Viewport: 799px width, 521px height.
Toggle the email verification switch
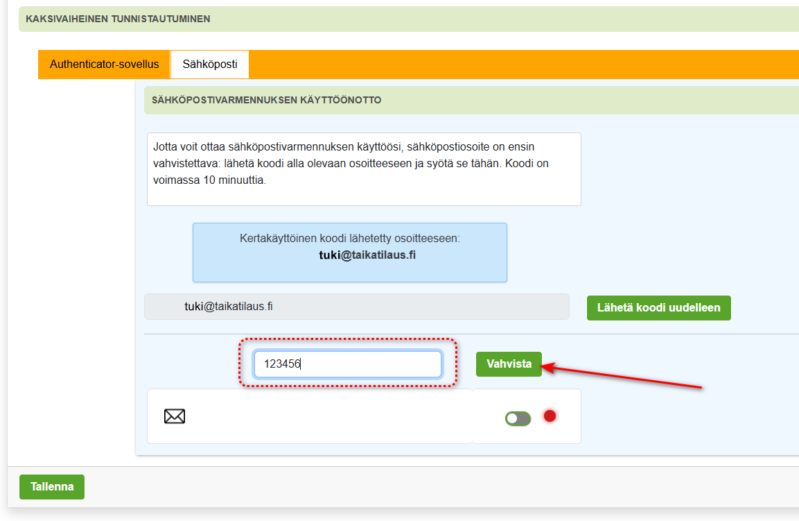coord(518,418)
